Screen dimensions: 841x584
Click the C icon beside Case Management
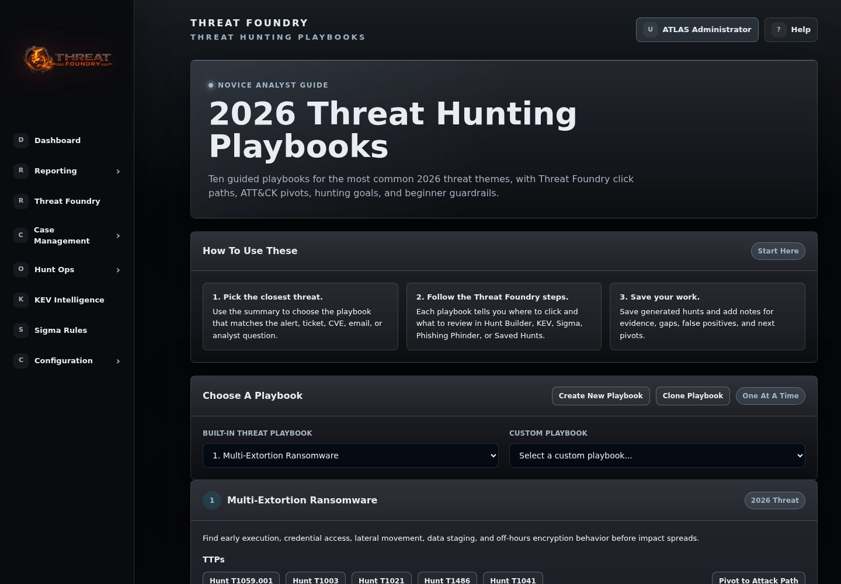(x=21, y=235)
